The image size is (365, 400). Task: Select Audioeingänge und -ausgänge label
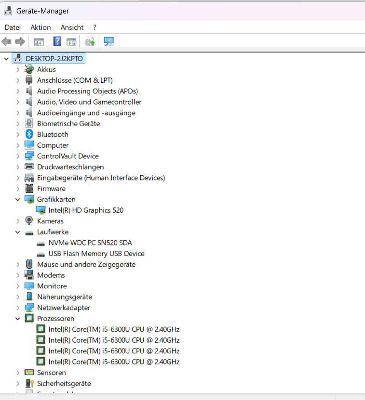coord(86,113)
